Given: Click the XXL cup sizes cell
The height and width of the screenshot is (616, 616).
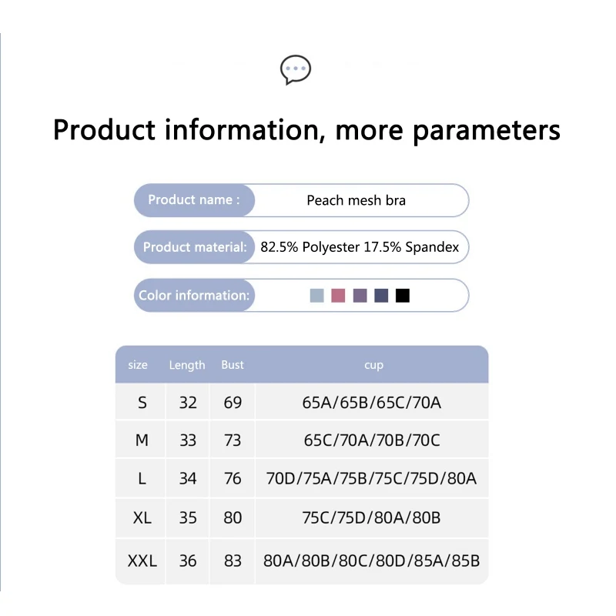Looking at the screenshot, I should 372,561.
